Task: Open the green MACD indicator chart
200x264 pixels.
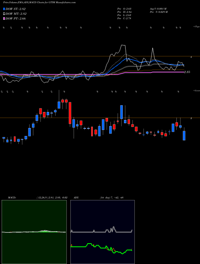Action: 34,232
